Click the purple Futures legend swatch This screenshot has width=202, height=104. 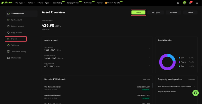pos(179,62)
